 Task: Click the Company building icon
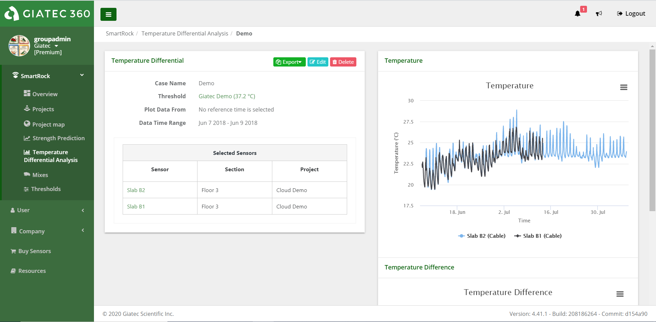[x=14, y=230]
